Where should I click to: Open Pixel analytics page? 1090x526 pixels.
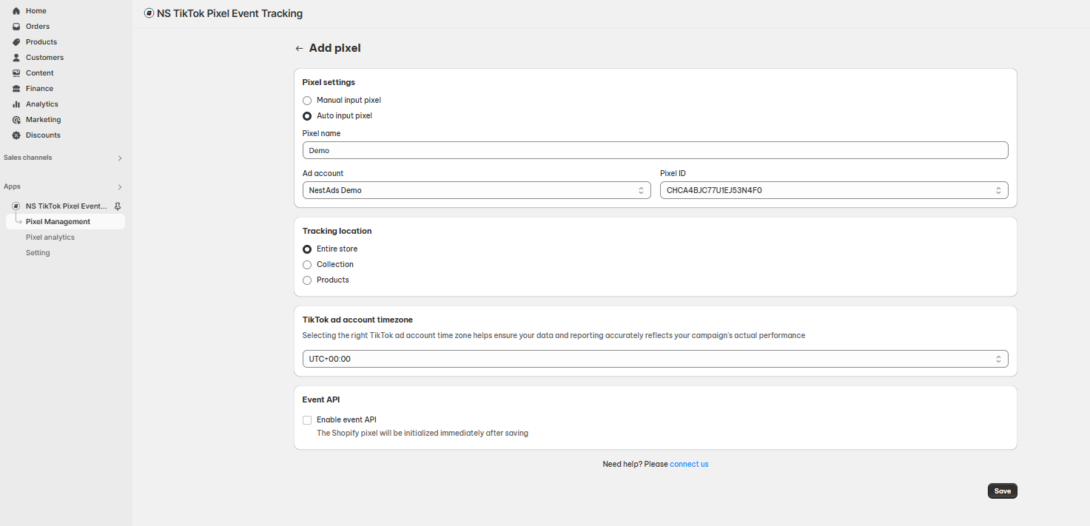[x=50, y=237]
